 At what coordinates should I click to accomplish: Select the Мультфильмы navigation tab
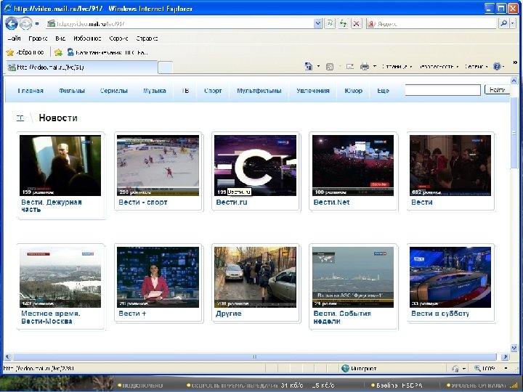tap(259, 91)
